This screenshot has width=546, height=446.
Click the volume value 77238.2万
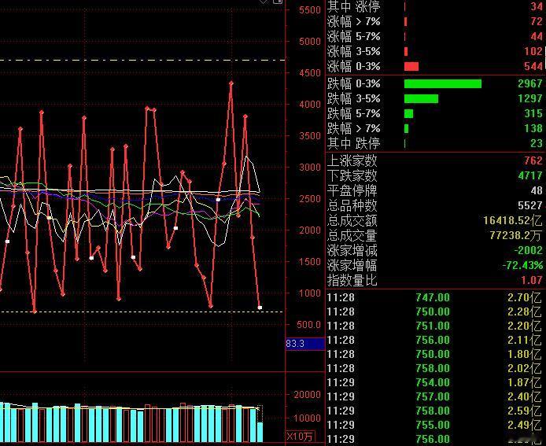(515, 235)
